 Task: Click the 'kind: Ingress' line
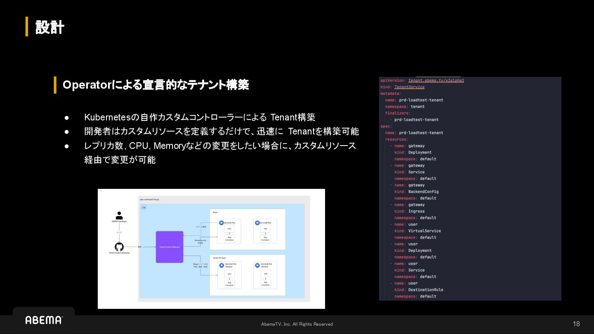pyautogui.click(x=410, y=211)
